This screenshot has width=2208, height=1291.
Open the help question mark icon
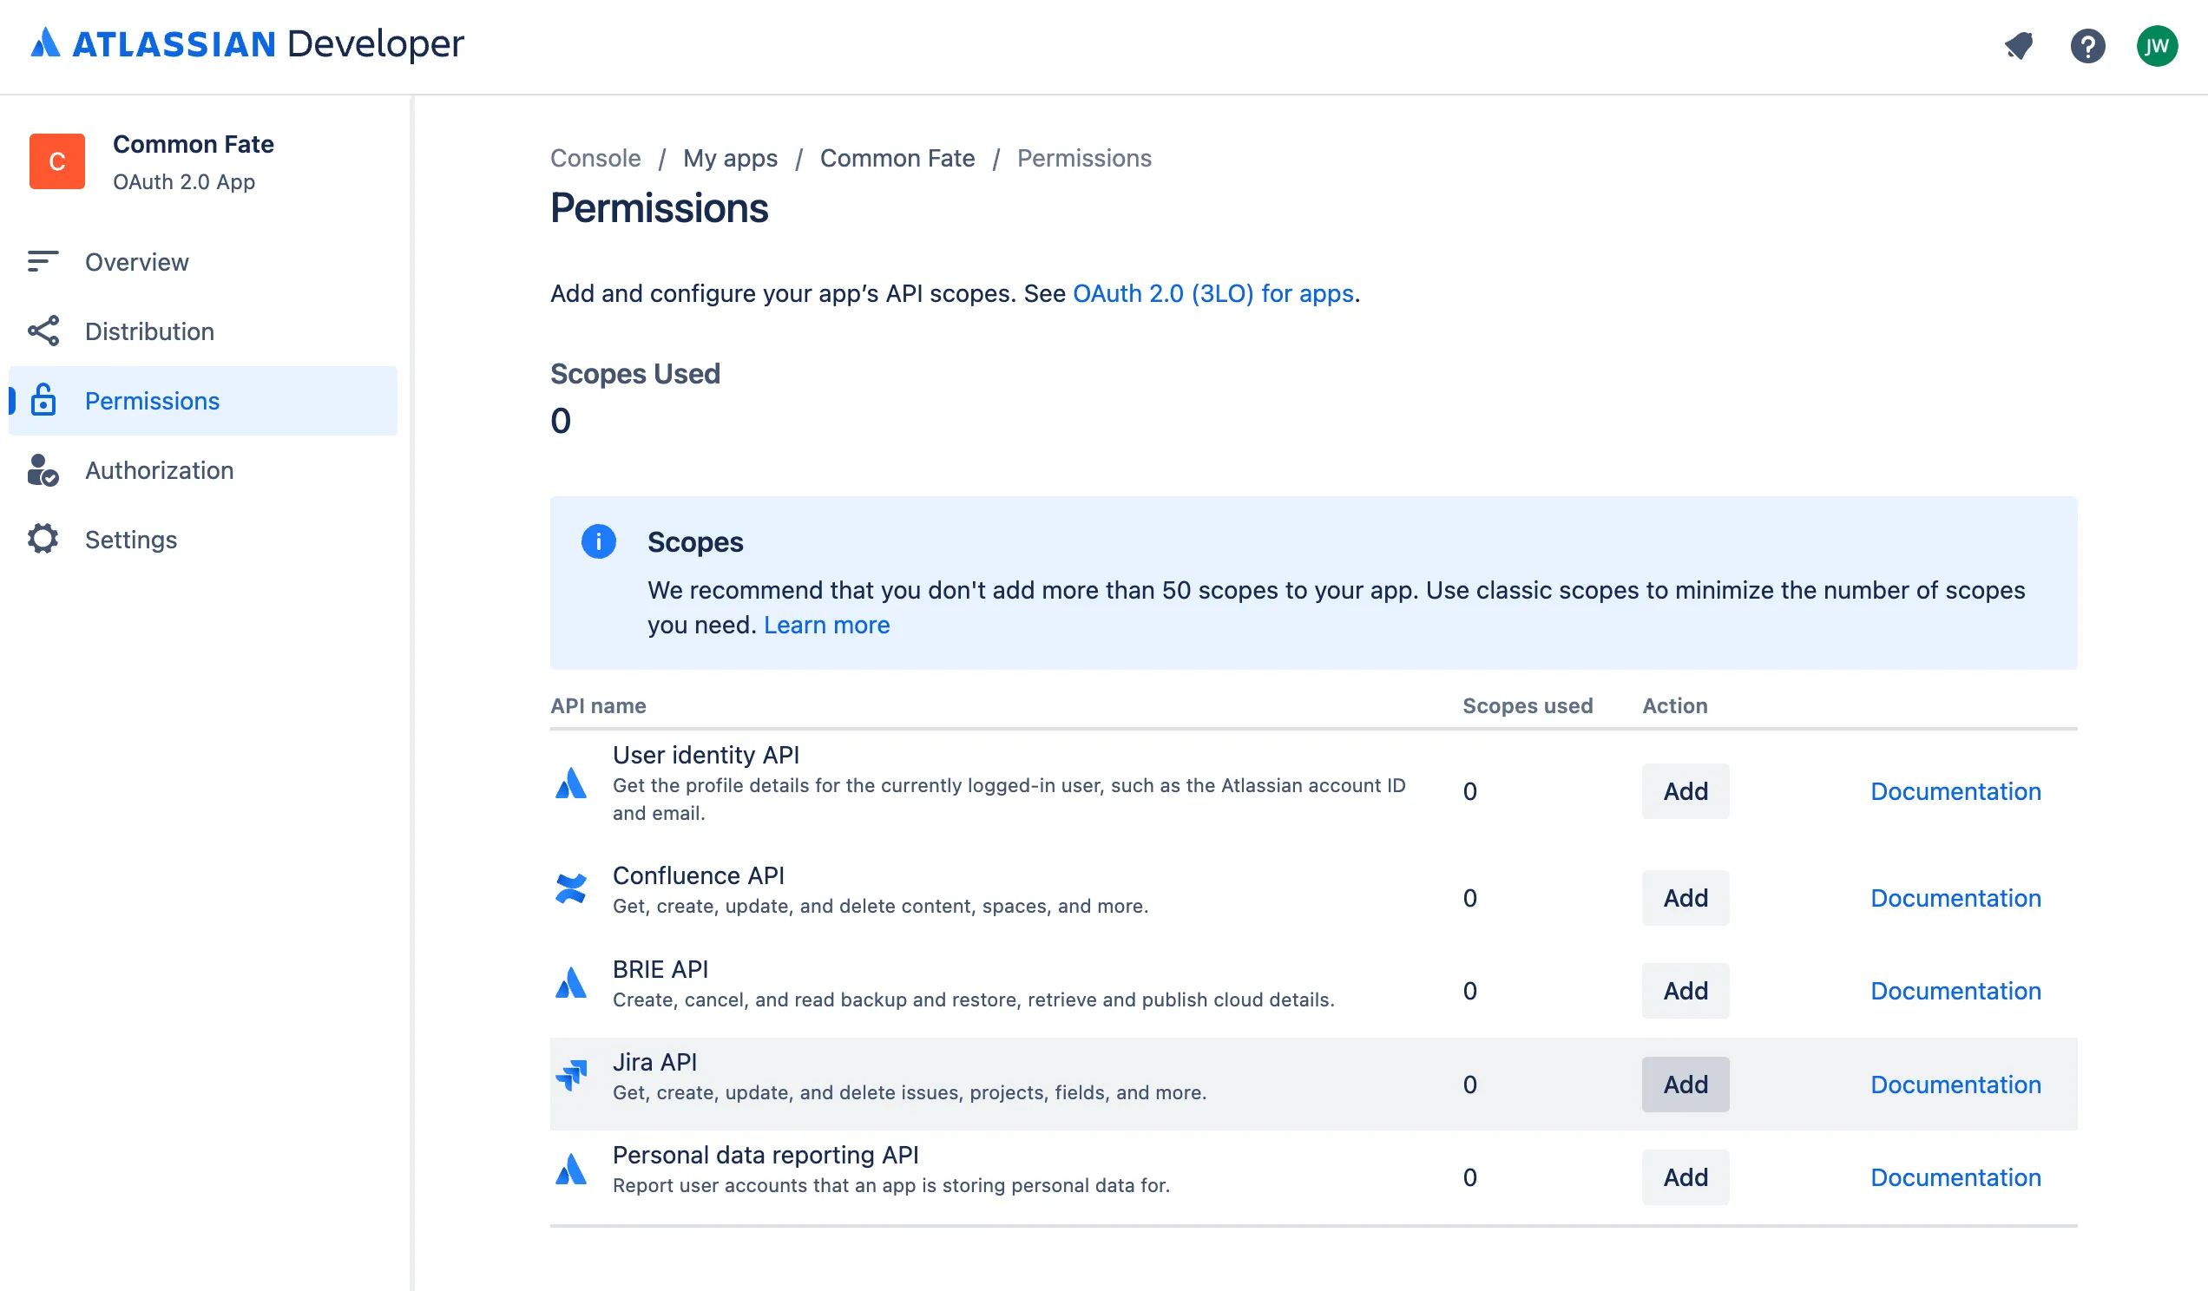click(x=2088, y=45)
